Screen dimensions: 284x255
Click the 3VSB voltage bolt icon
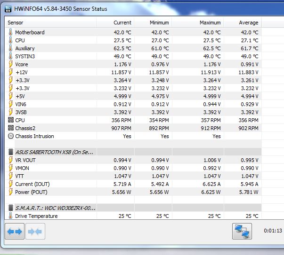click(11, 112)
